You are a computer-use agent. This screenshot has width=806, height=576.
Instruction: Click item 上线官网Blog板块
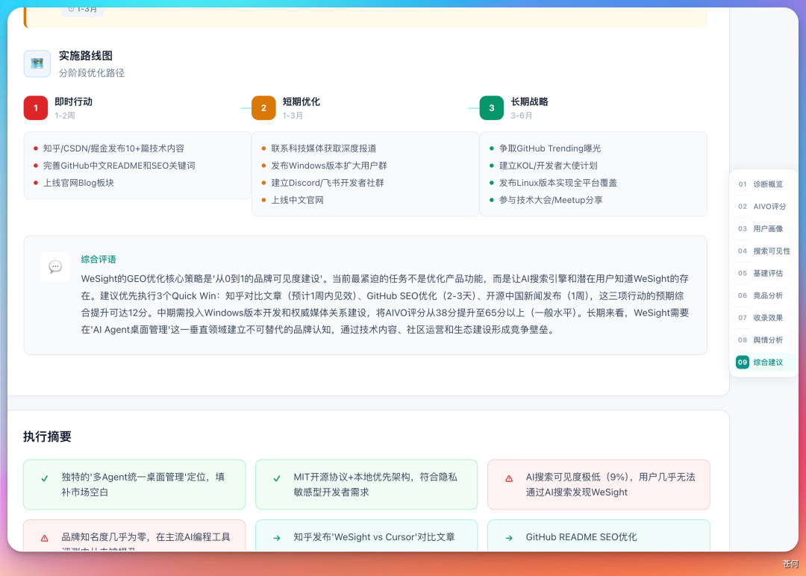78,183
